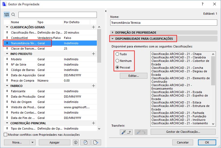Image resolution: width=221 pixels, height=148 pixels.
Task: Click the export properties icon
Action: pyautogui.click(x=96, y=142)
